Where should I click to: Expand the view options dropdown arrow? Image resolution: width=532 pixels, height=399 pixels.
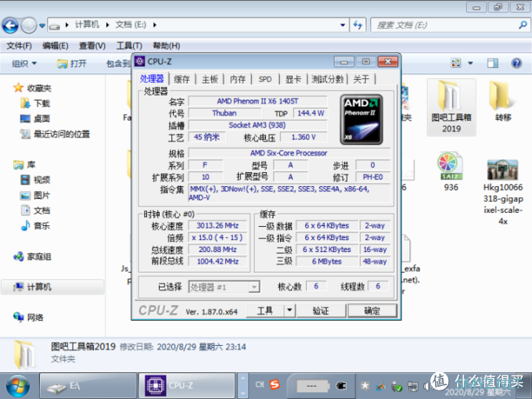click(x=470, y=63)
